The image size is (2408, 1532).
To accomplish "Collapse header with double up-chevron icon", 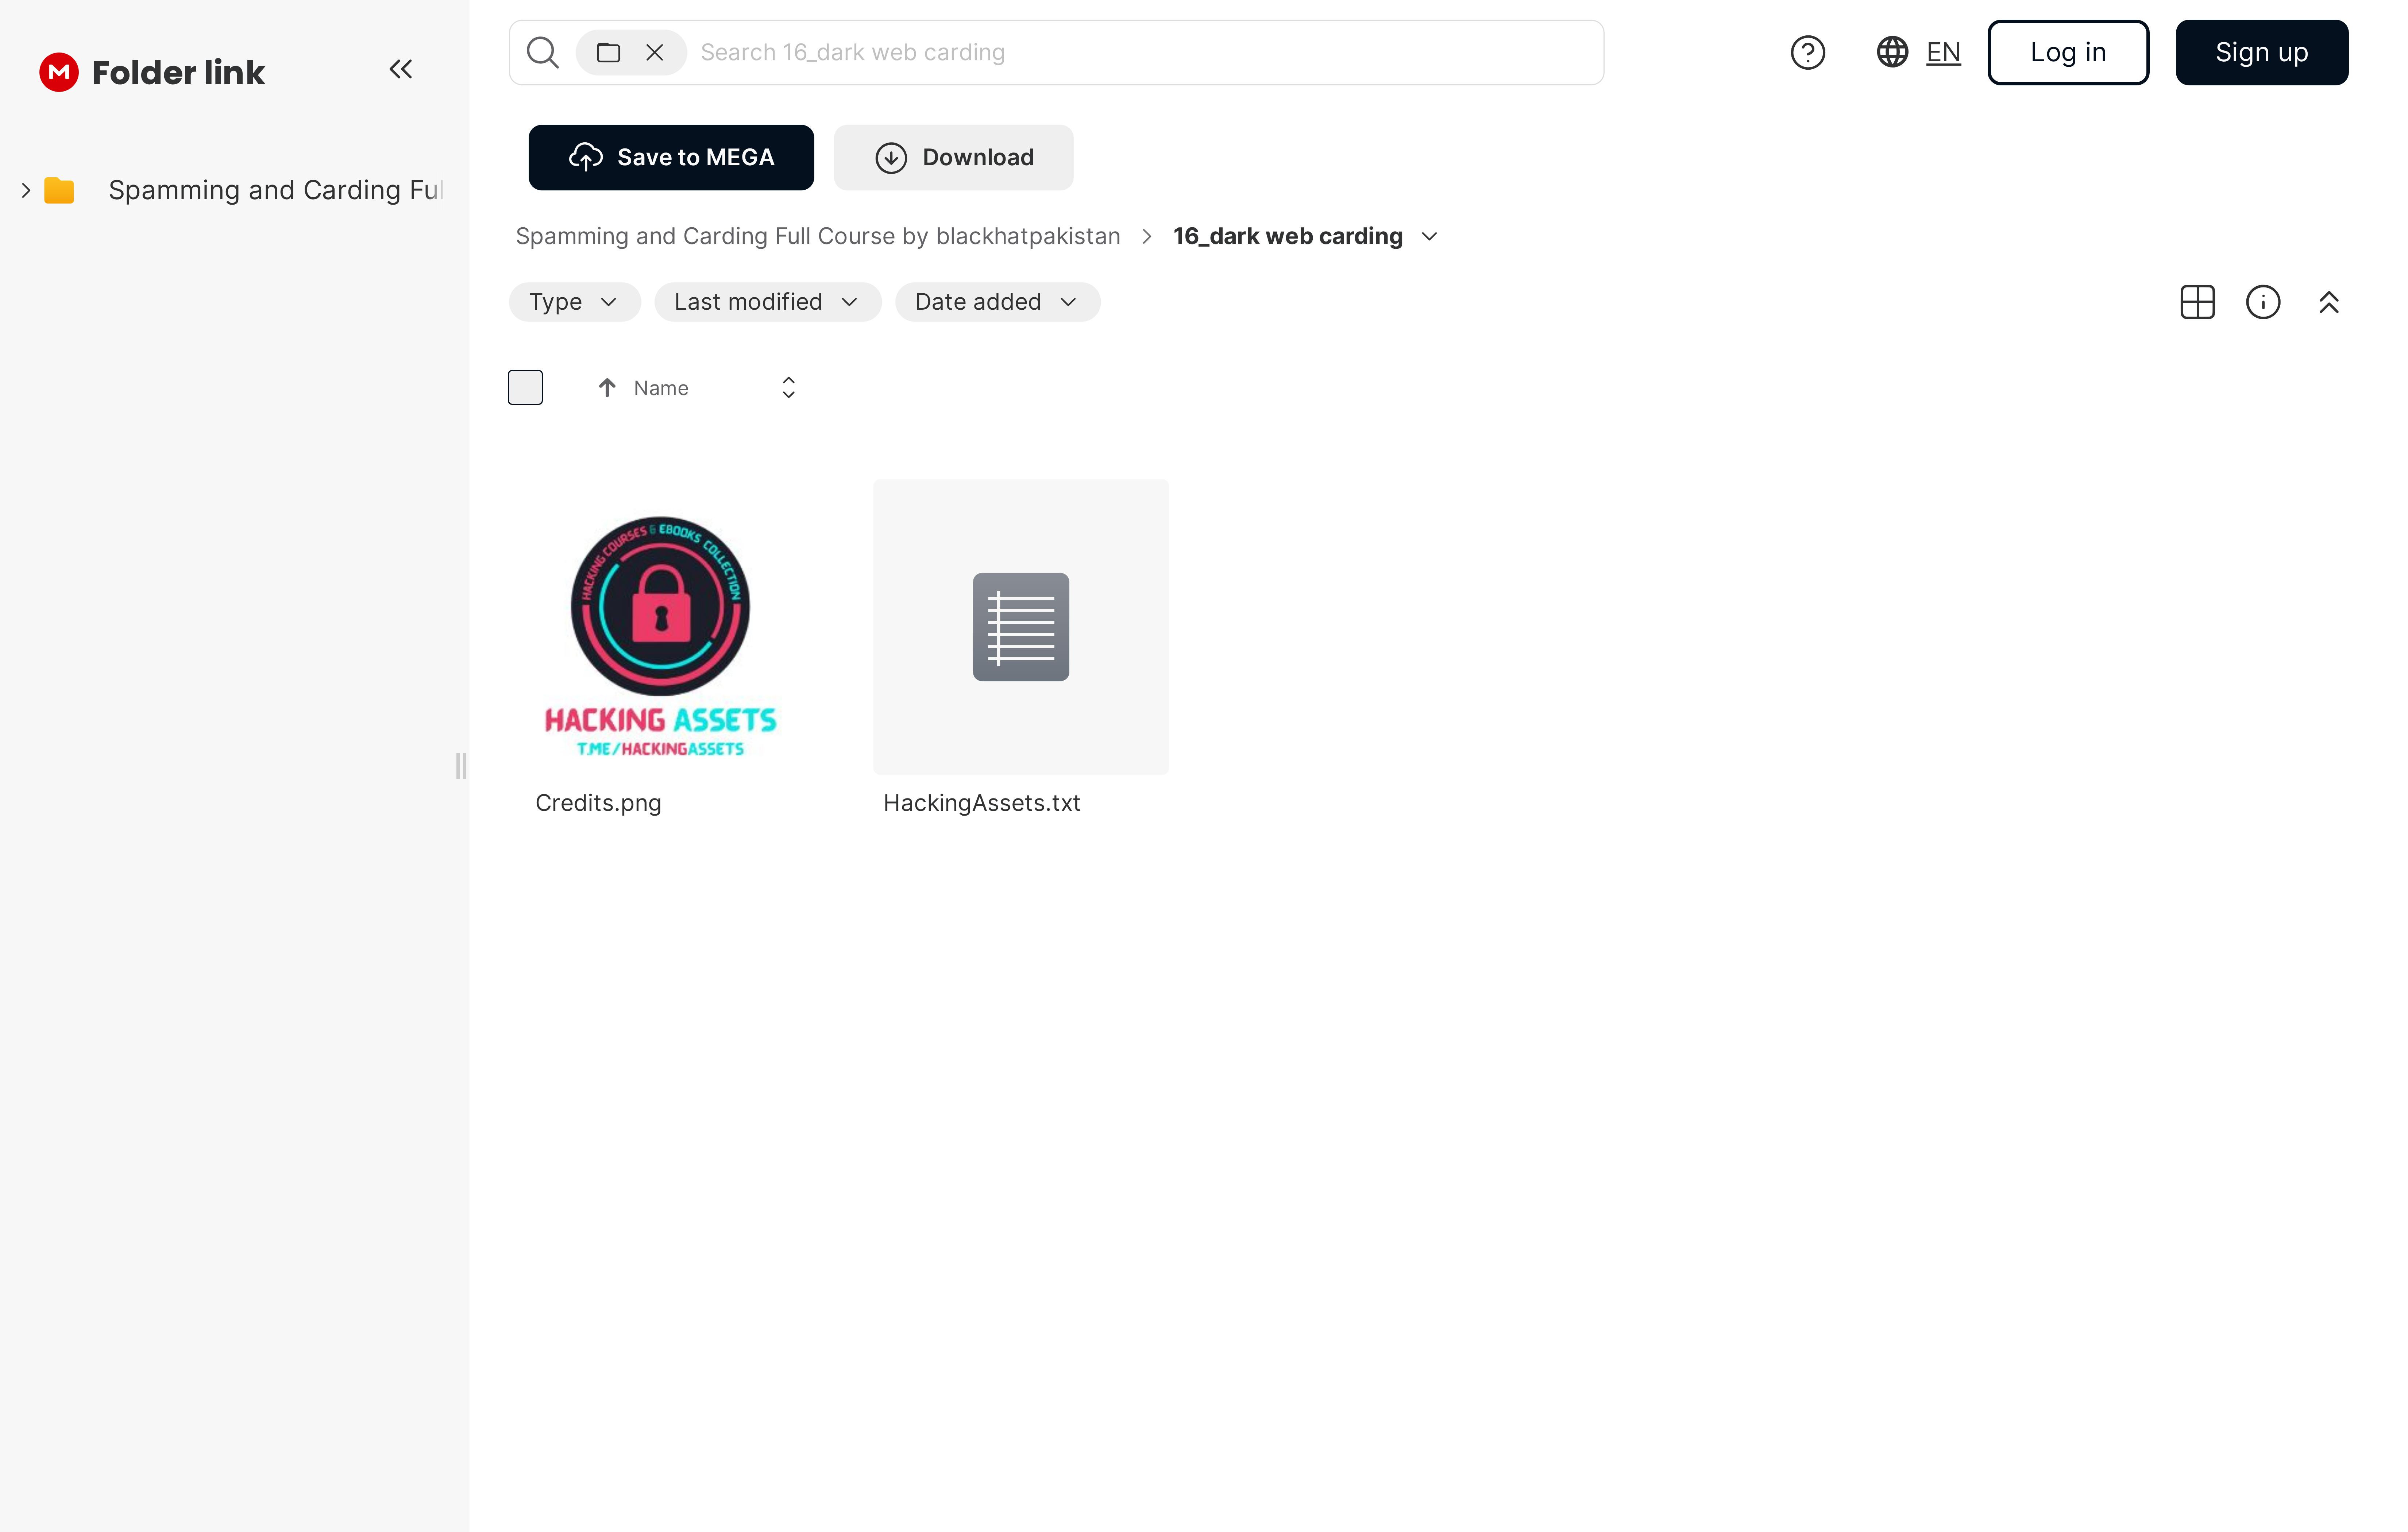I will (2329, 302).
